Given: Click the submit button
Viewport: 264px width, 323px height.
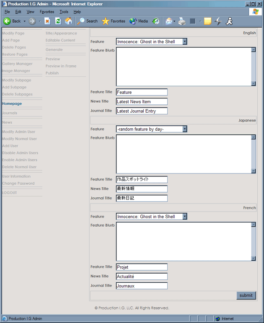Looking at the screenshot, I should click(246, 295).
